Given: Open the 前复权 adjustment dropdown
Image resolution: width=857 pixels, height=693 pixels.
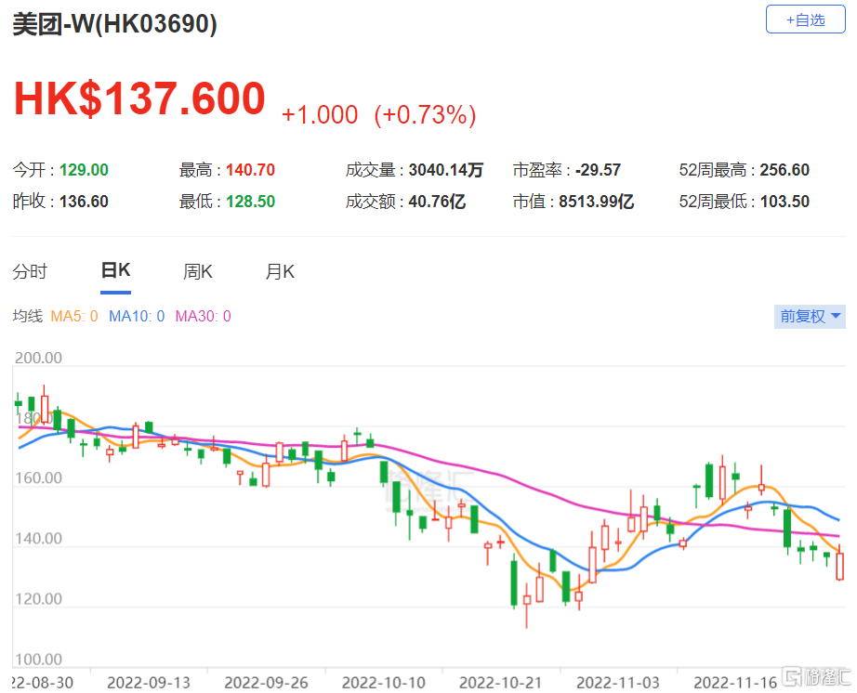Looking at the screenshot, I should (x=810, y=316).
